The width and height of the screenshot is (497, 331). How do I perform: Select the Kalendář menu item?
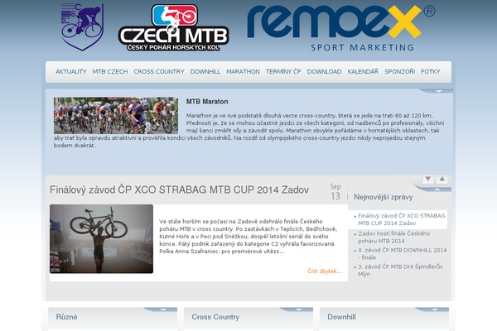point(363,72)
